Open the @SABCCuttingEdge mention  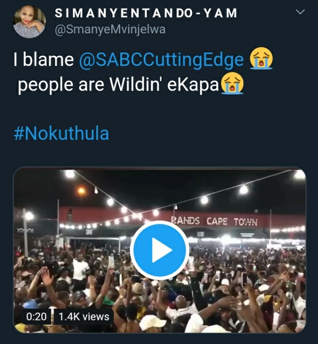pos(161,60)
